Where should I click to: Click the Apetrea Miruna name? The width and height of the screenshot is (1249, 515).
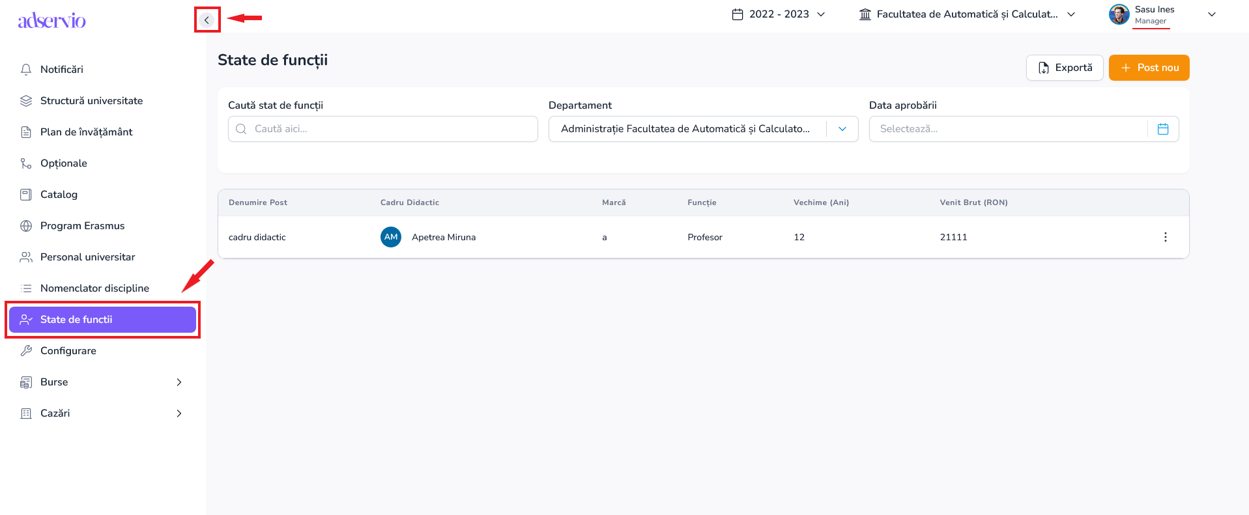click(444, 237)
